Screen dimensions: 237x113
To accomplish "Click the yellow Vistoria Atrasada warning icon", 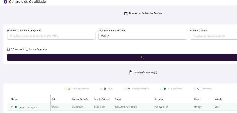I will point(69,89).
